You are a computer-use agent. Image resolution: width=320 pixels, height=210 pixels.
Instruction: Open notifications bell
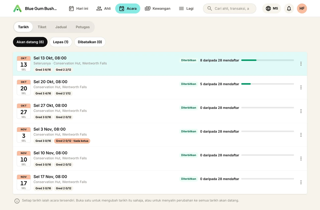pyautogui.click(x=289, y=8)
